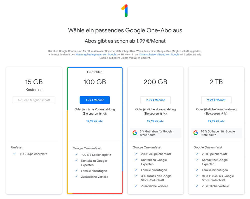Click Google G icon in 2 TB plan
Image resolution: width=250 pixels, height=199 pixels.
[x=196, y=133]
